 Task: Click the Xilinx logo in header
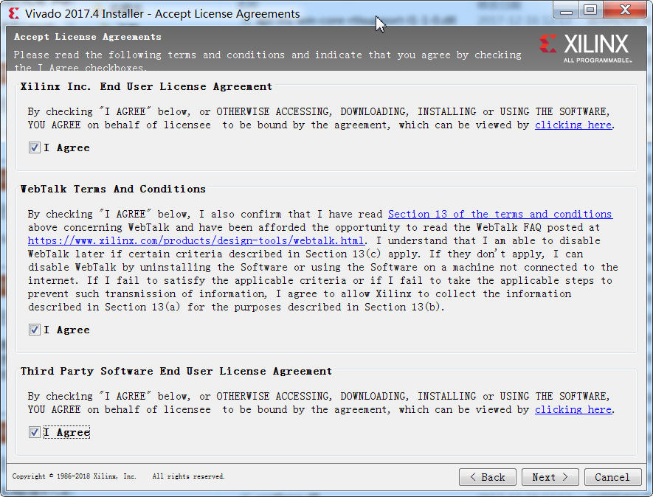pyautogui.click(x=586, y=48)
